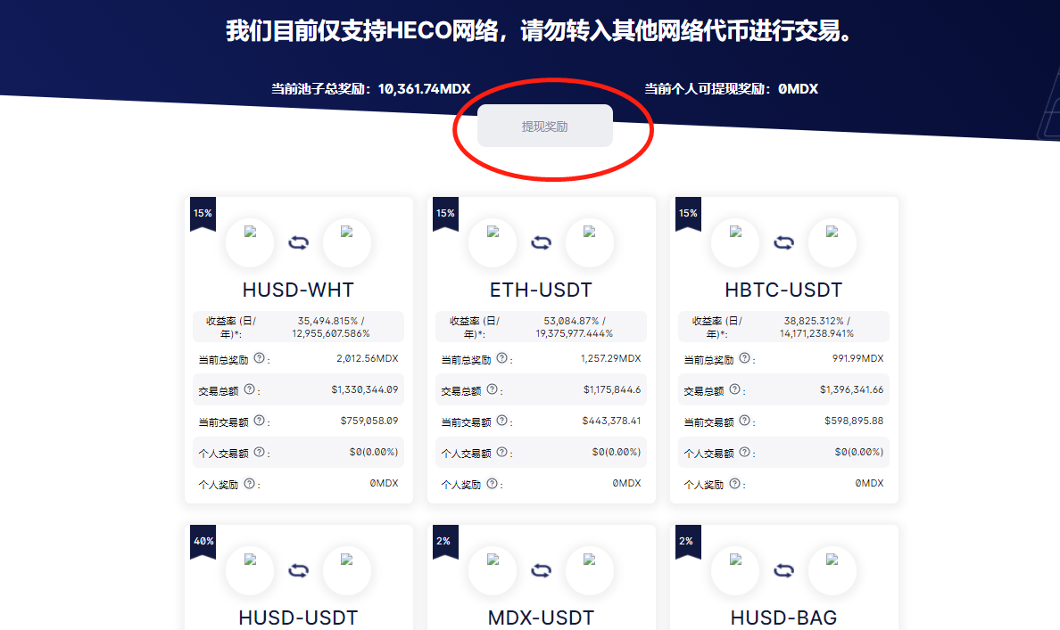Open help icon beside 个人奖励 in HUSD-WHT card

(x=250, y=484)
